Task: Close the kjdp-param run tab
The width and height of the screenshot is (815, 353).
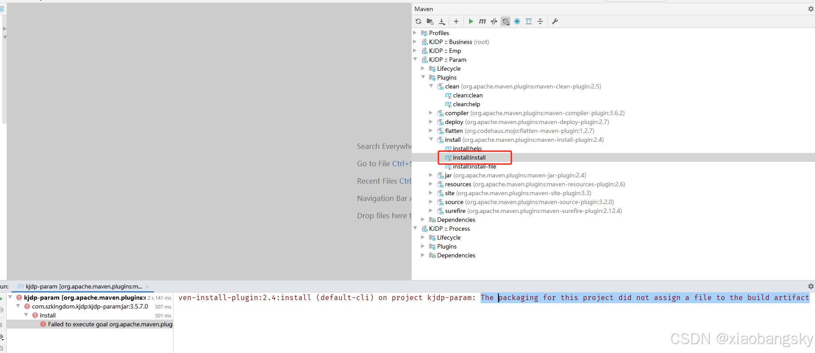Action: click(147, 287)
